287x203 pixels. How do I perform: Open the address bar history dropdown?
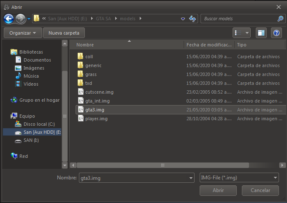tap(183, 19)
